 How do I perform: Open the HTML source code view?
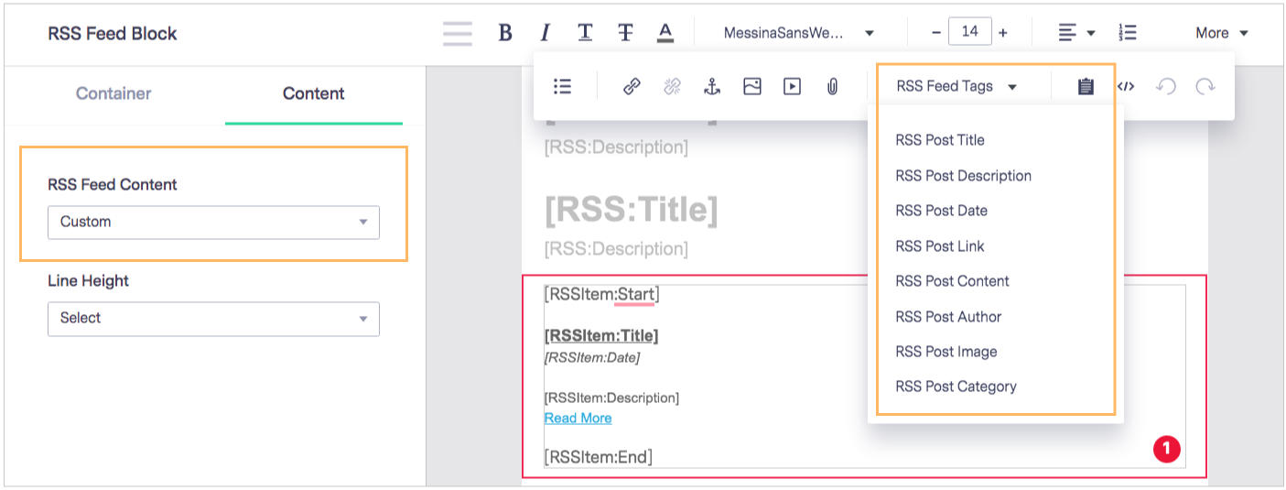(x=1126, y=86)
